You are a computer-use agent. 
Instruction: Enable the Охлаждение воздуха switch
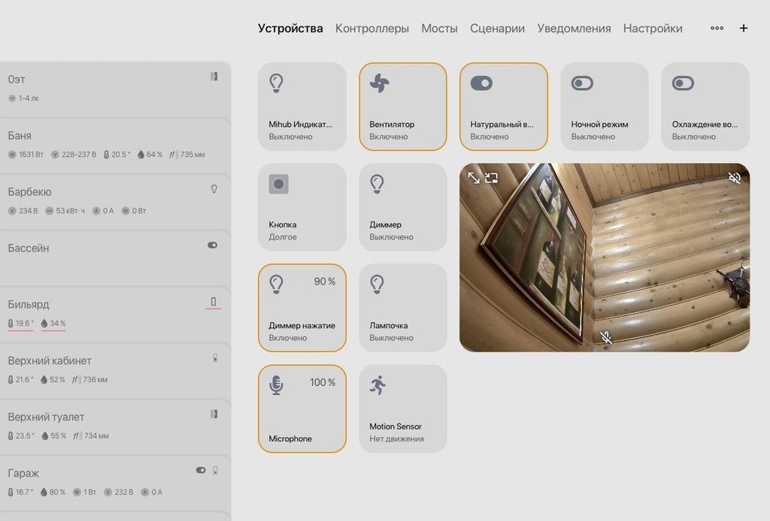pyautogui.click(x=683, y=83)
